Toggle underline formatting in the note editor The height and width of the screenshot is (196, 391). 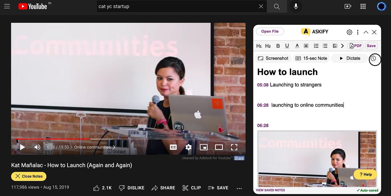coord(287,46)
